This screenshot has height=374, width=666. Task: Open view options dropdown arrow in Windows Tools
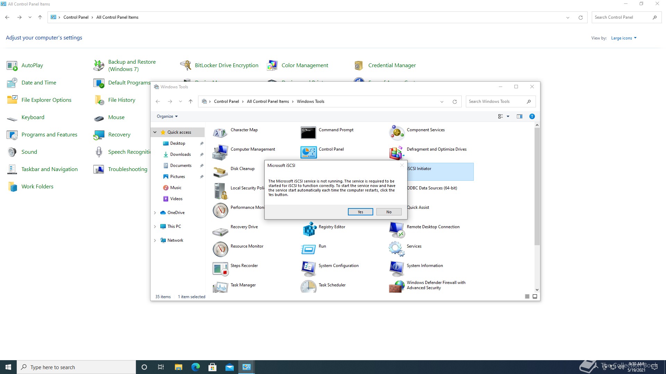508,116
